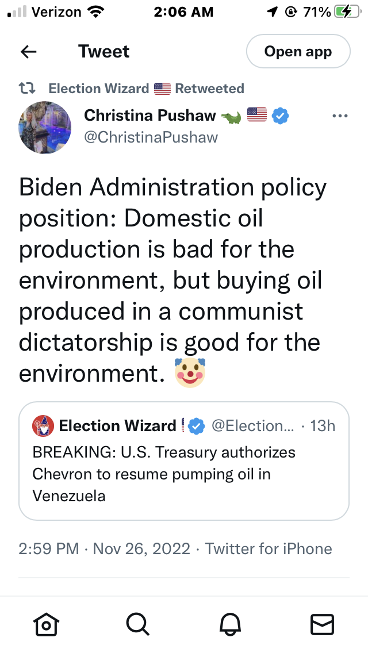This screenshot has width=368, height=653.
Task: Open notifications bell icon
Action: coord(230,624)
